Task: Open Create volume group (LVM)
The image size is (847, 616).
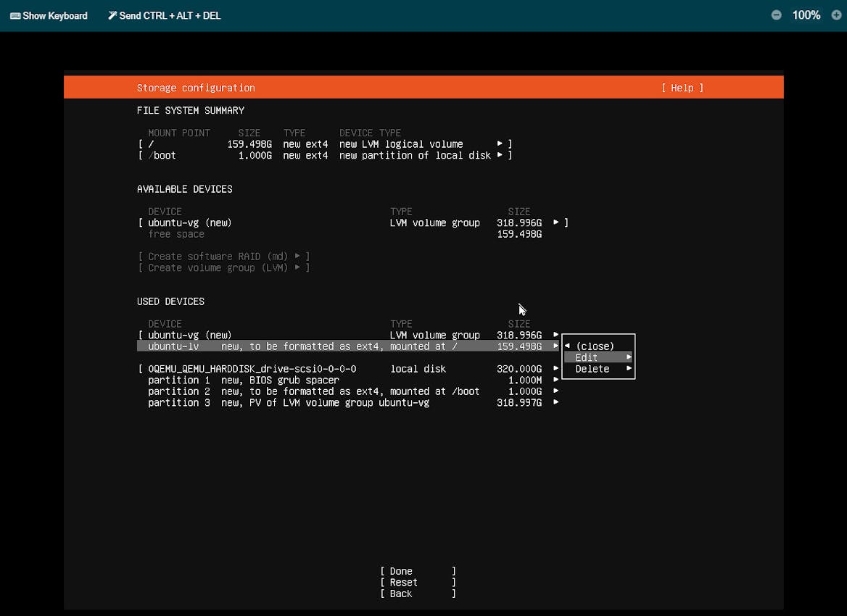Action: pos(218,267)
